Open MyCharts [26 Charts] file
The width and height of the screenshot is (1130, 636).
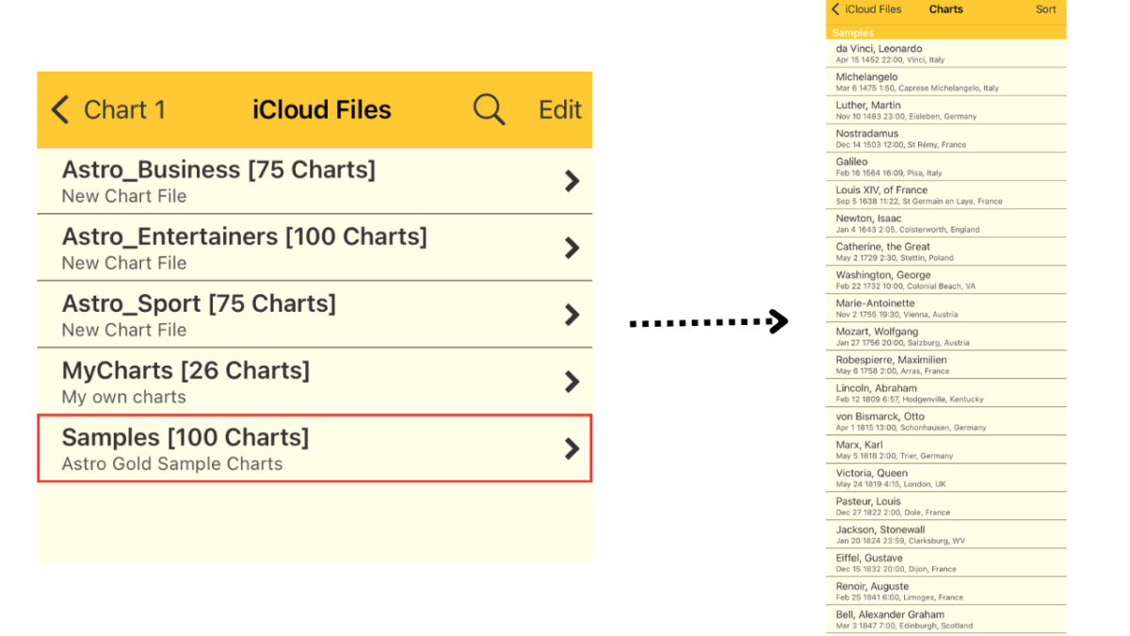(x=282, y=382)
